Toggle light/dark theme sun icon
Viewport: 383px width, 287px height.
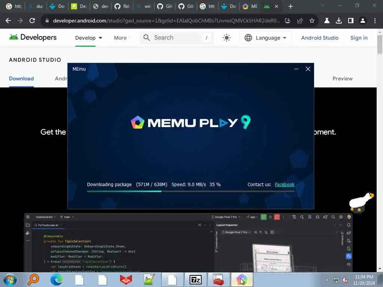point(226,38)
